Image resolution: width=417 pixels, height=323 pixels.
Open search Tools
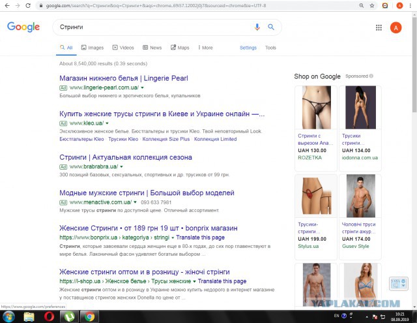(x=270, y=48)
